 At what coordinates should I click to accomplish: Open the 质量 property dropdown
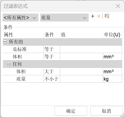(x=64, y=18)
